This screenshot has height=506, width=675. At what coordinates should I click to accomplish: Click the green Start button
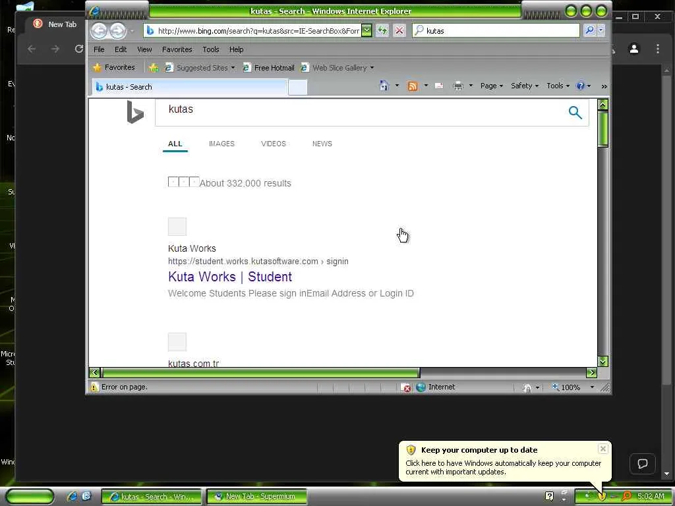tap(29, 497)
